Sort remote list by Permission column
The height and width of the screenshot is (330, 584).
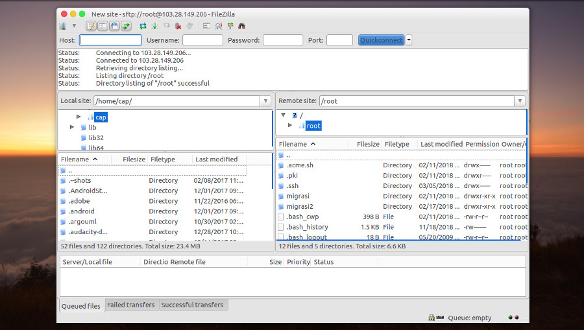tap(481, 144)
